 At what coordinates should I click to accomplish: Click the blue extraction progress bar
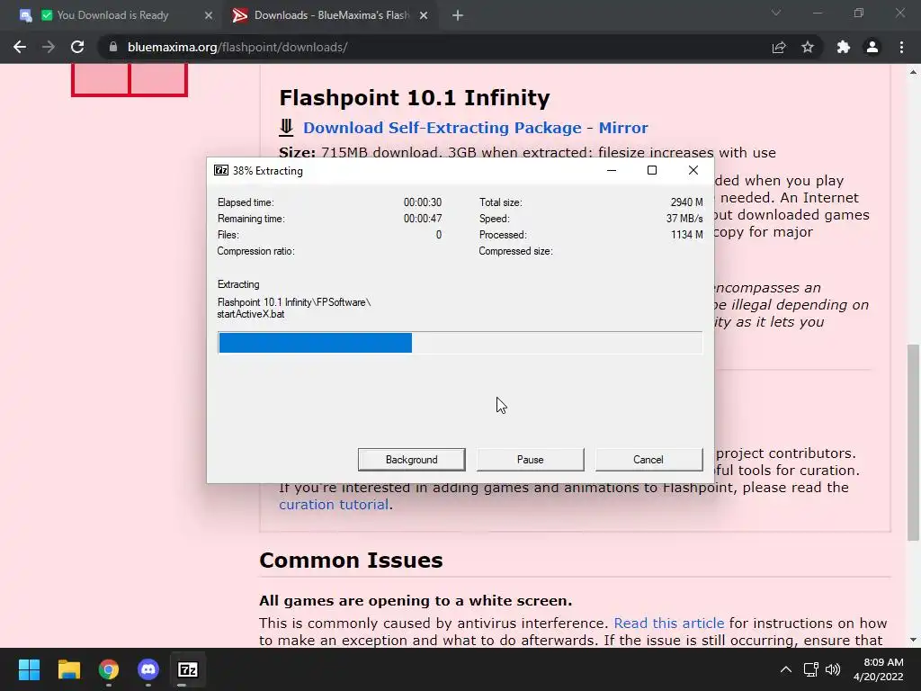pyautogui.click(x=315, y=343)
